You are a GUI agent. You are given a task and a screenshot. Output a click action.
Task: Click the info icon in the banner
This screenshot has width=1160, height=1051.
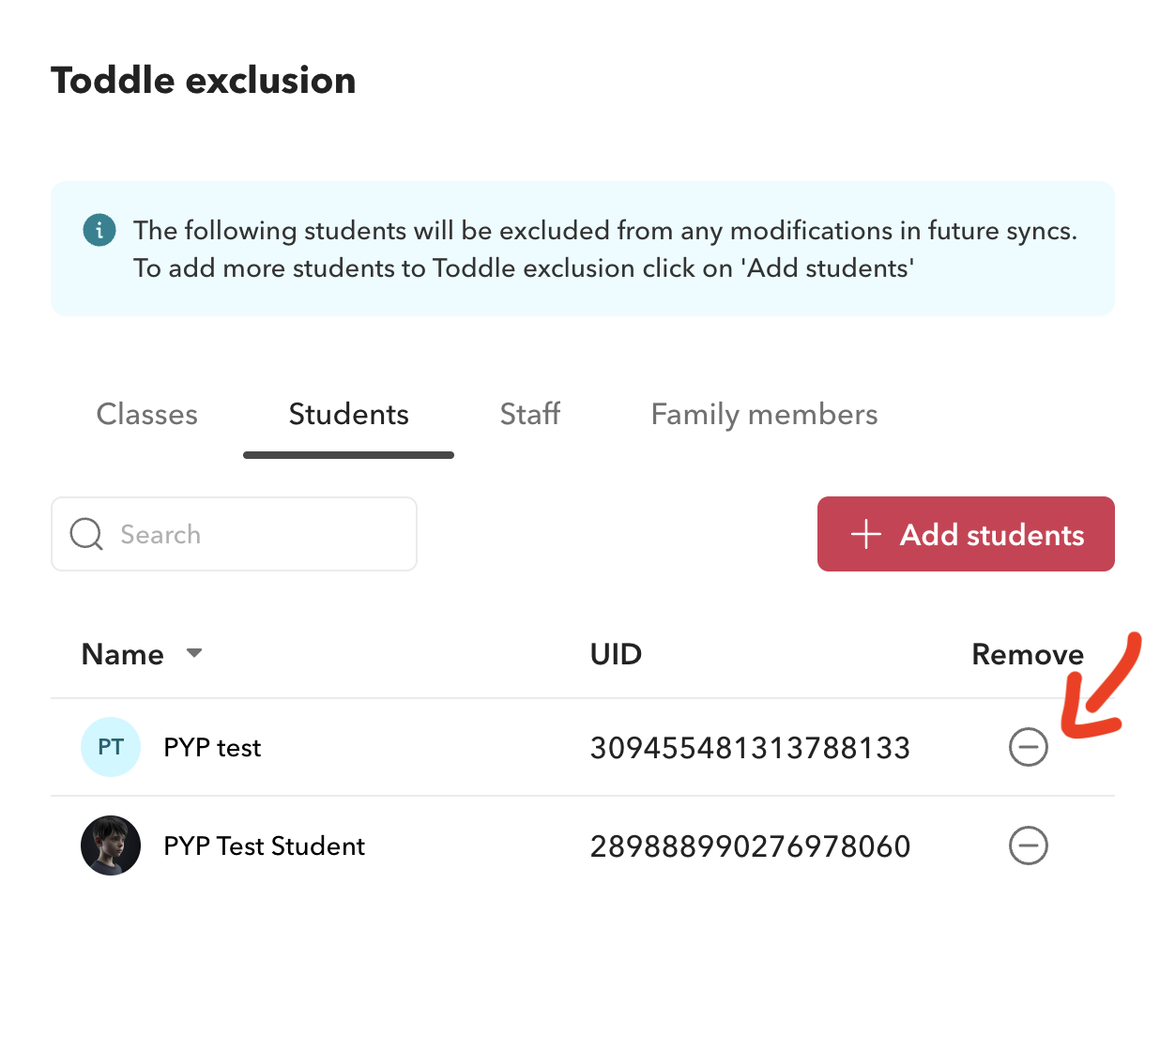pyautogui.click(x=99, y=230)
